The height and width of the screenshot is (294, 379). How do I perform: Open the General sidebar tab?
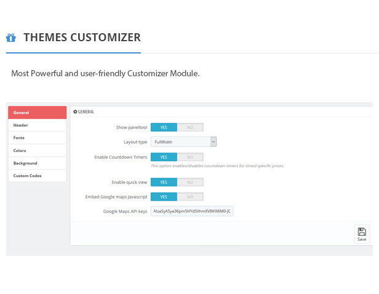pyautogui.click(x=38, y=113)
